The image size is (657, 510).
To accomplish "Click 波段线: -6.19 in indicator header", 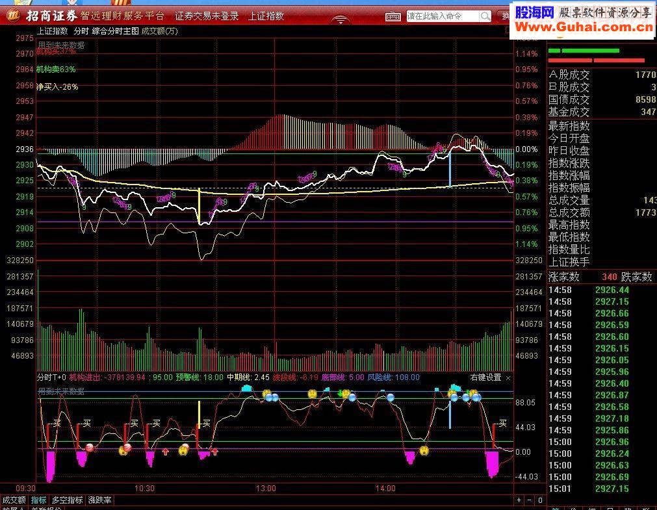I will tap(296, 377).
